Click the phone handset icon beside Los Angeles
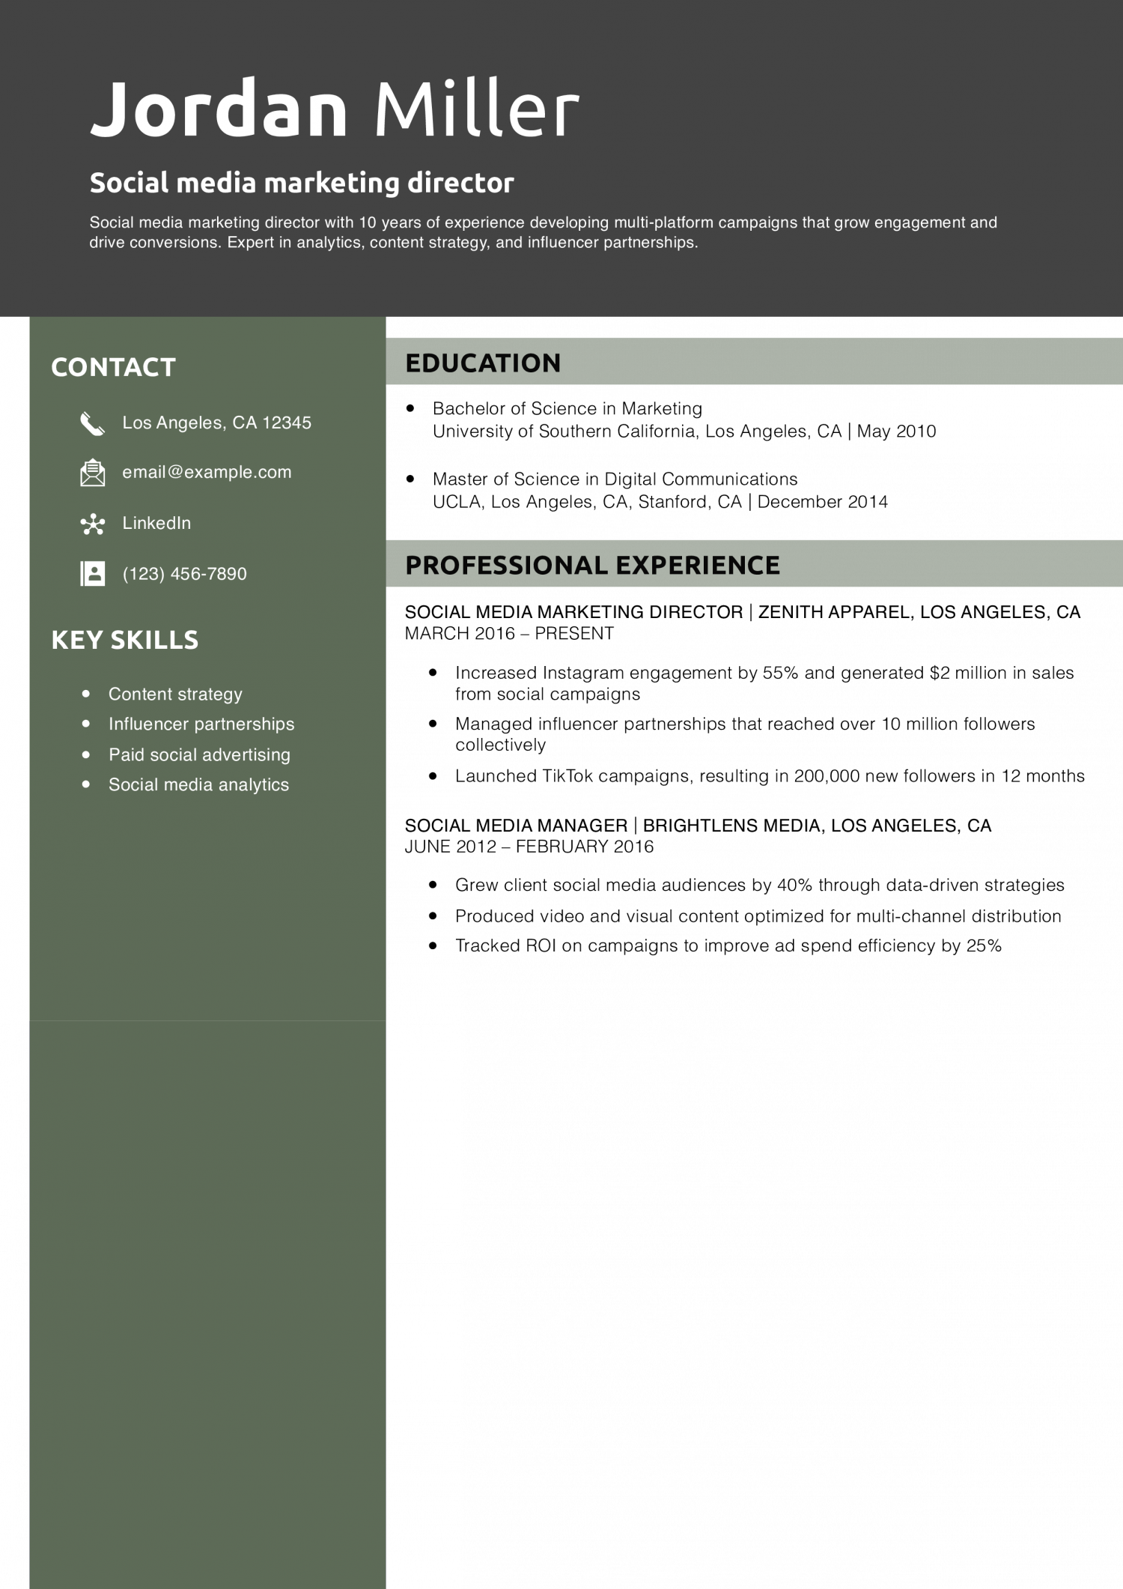The height and width of the screenshot is (1589, 1123). point(92,423)
